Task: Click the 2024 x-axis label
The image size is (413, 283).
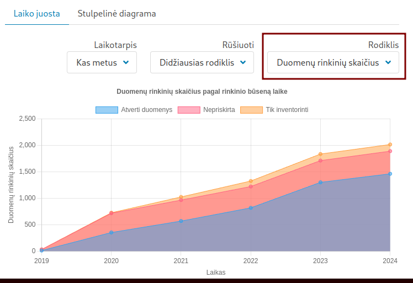Action: pyautogui.click(x=390, y=261)
